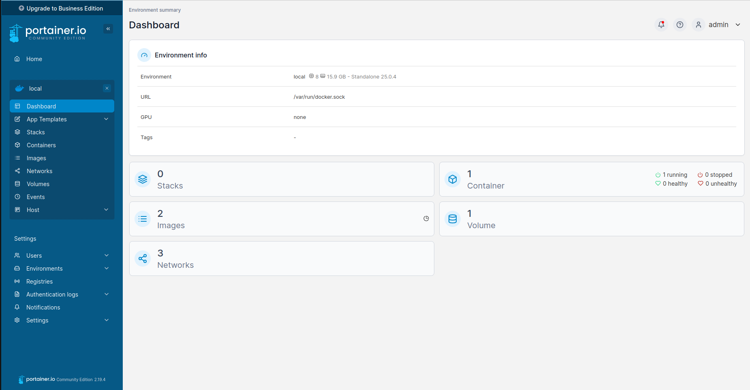This screenshot has width=750, height=390.
Task: Click the Networks share icon on dashboard
Action: (143, 259)
